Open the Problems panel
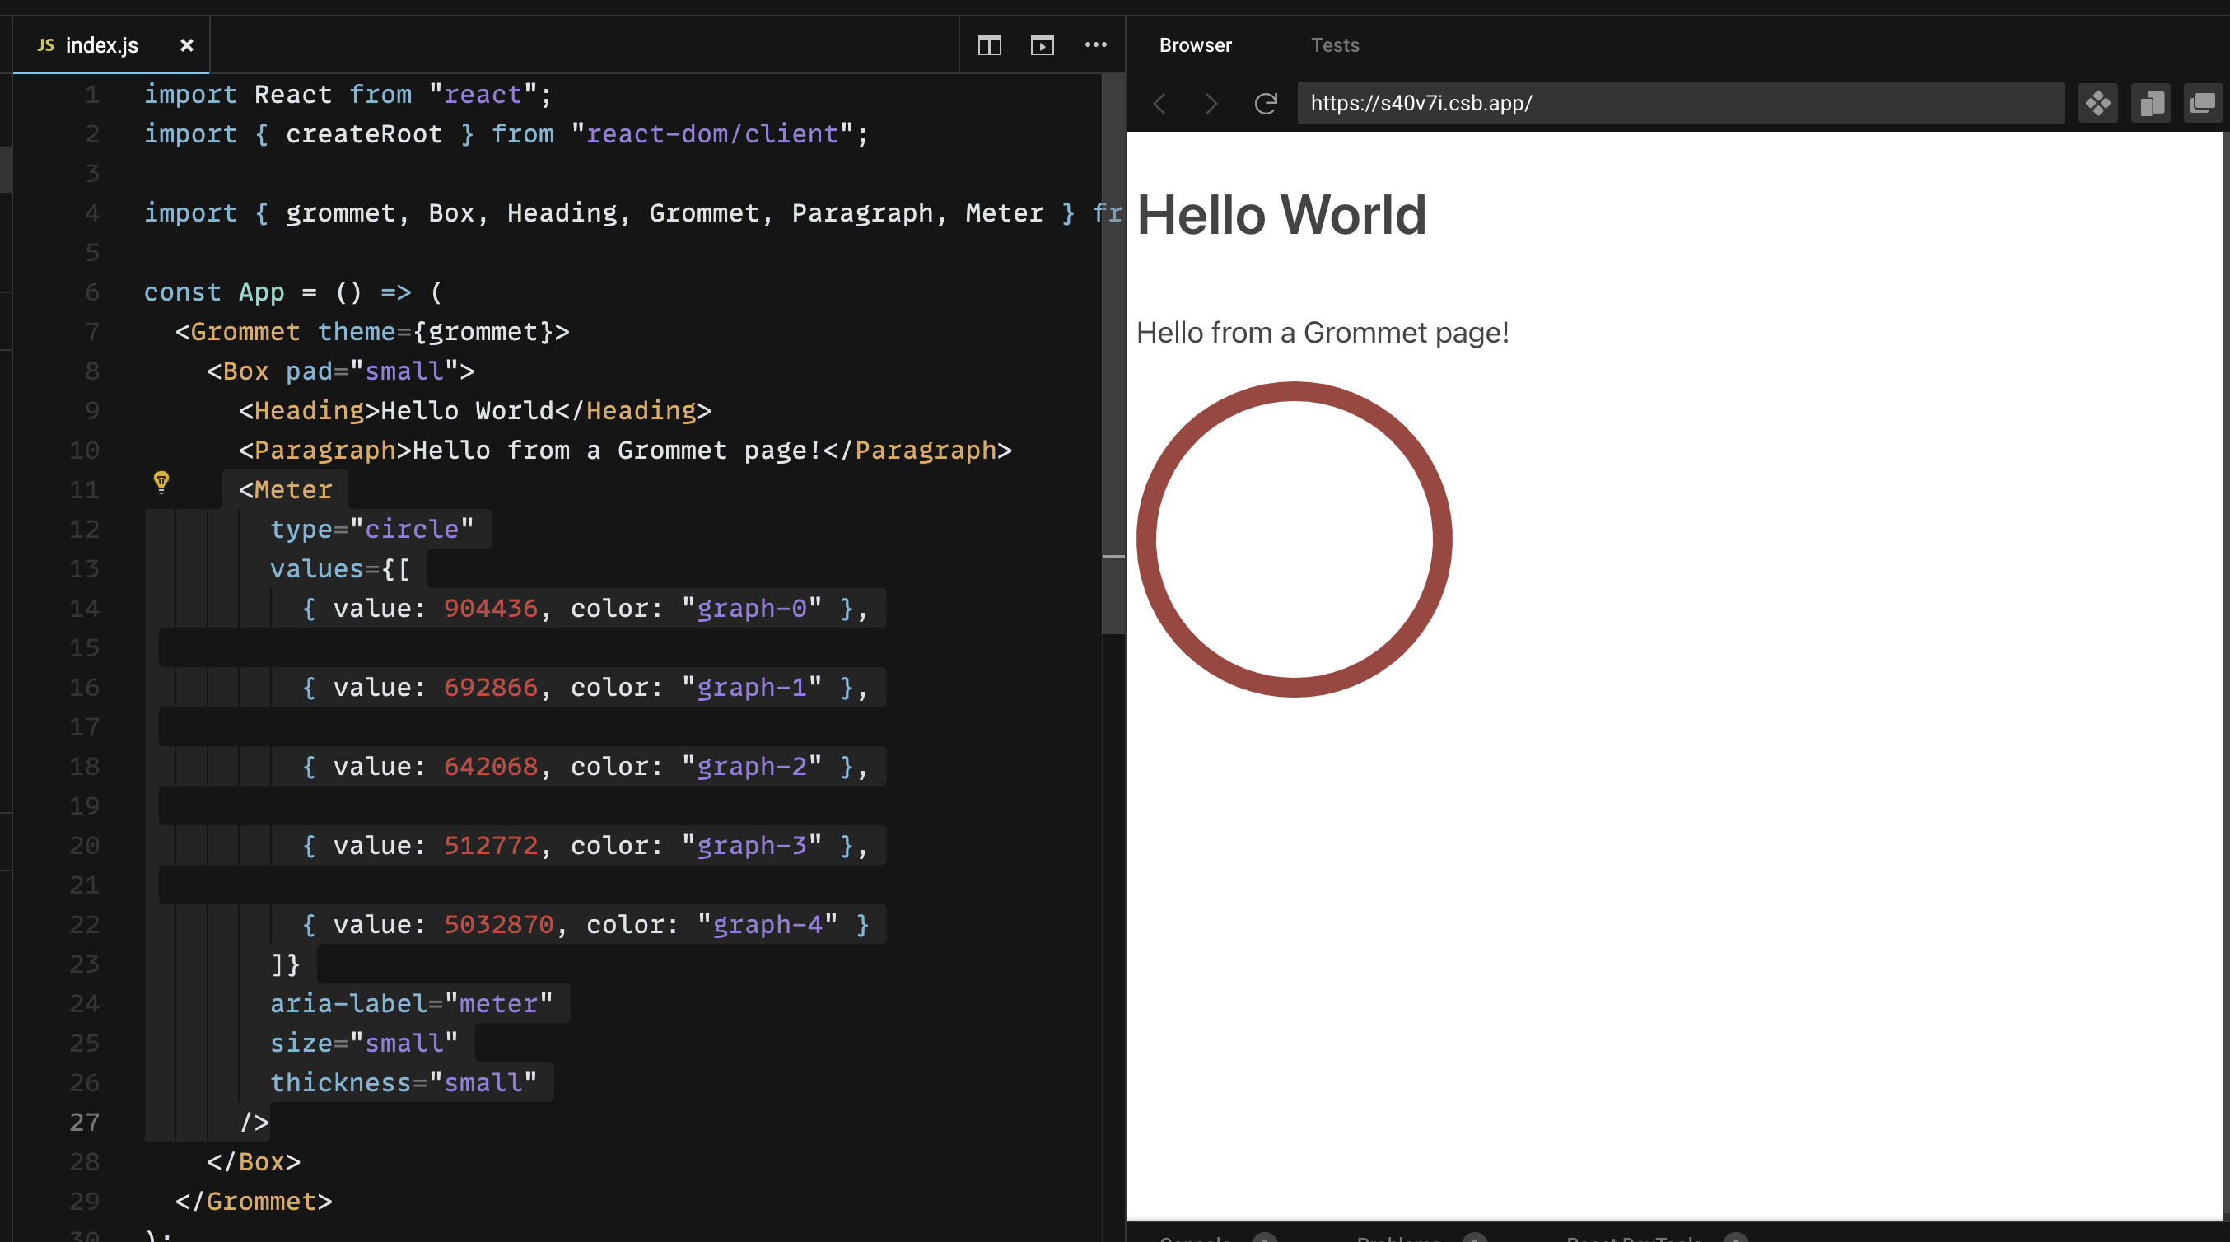The height and width of the screenshot is (1242, 2230). [1399, 1237]
